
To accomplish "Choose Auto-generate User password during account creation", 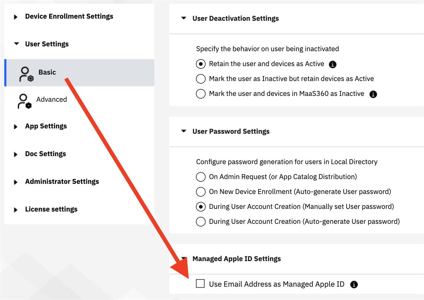I will coord(201,221).
